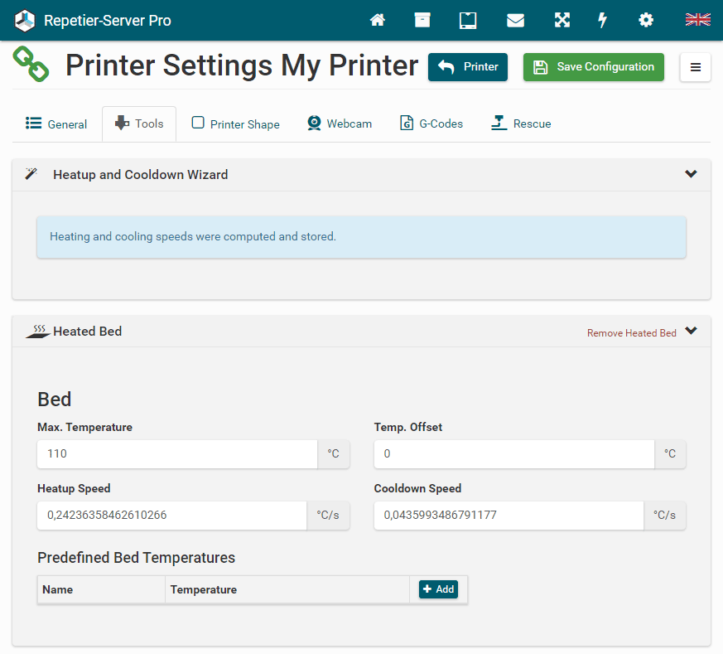Click the Repetier-Server Pro logo
This screenshot has height=654, width=723.
[93, 20]
